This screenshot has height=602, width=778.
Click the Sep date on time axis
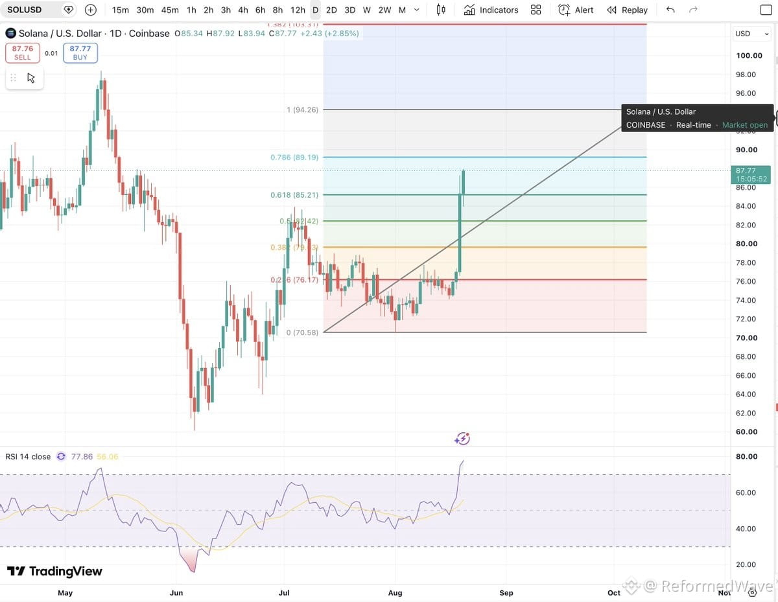click(x=506, y=592)
